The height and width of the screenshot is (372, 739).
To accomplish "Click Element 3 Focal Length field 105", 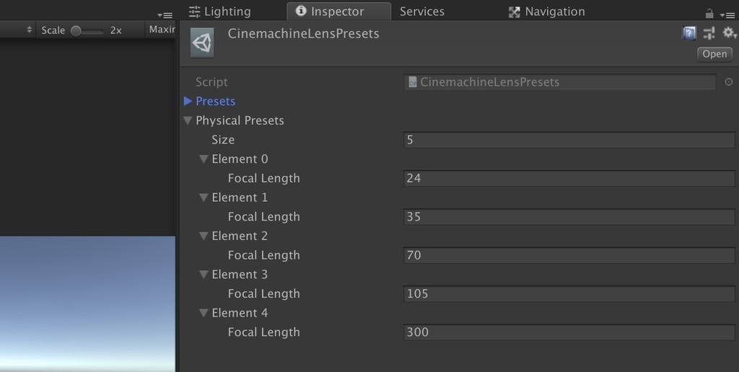I will (x=569, y=294).
